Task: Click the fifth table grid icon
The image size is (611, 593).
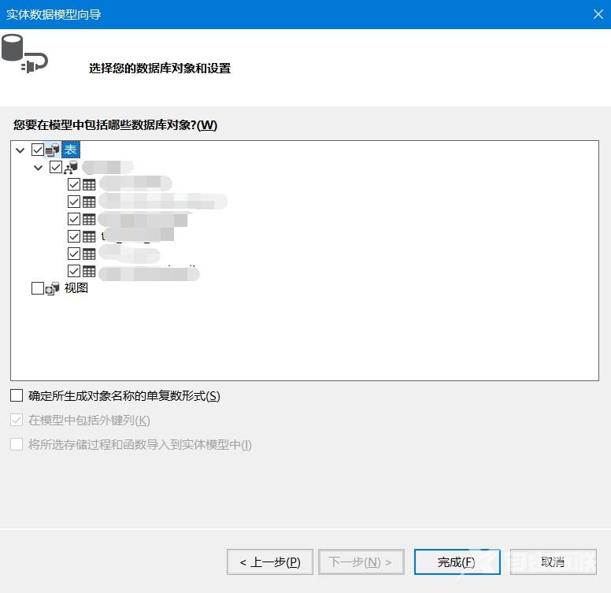Action: coord(89,254)
